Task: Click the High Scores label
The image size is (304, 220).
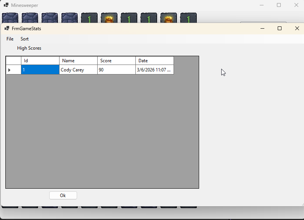Action: coord(29,48)
